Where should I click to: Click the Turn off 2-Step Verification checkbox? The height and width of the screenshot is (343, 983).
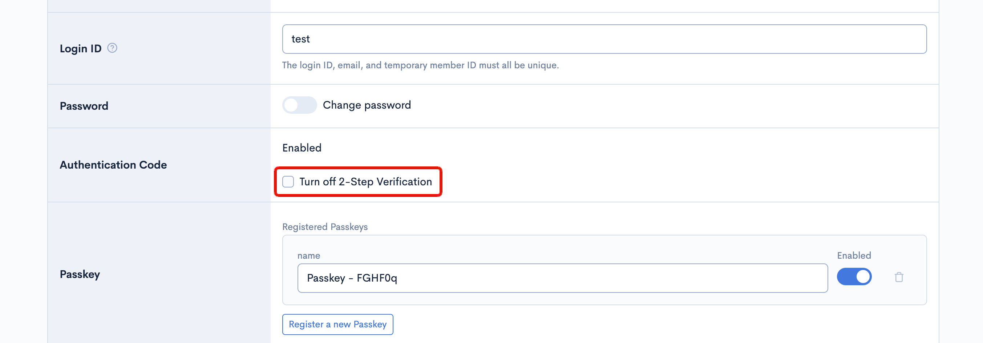click(x=288, y=182)
